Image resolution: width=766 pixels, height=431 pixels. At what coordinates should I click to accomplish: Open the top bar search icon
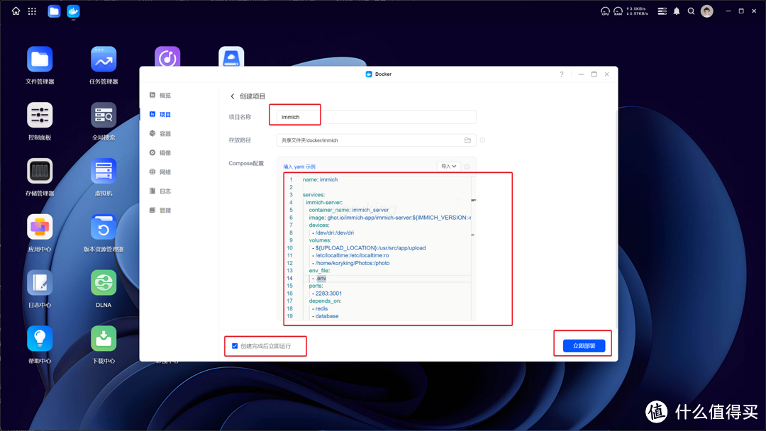(692, 11)
